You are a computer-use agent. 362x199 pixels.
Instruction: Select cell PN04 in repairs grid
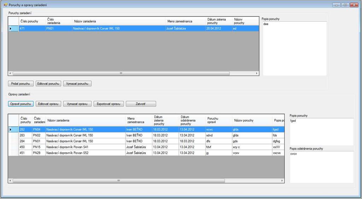(x=39, y=129)
